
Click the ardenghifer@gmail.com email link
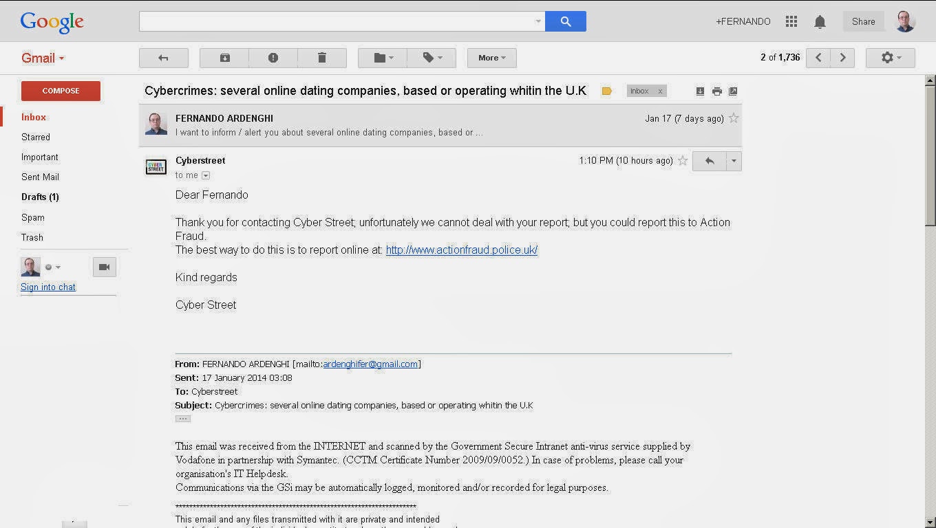[x=370, y=364]
